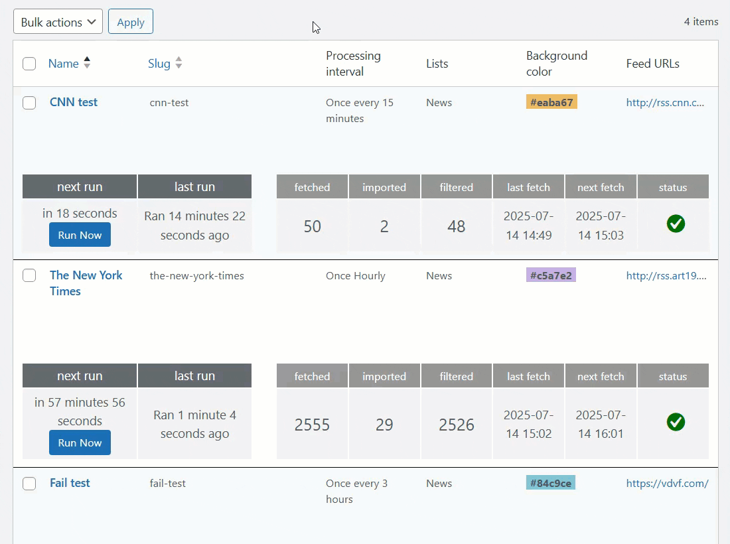Click the imported value 2
Image resolution: width=730 pixels, height=544 pixels.
pyautogui.click(x=384, y=226)
